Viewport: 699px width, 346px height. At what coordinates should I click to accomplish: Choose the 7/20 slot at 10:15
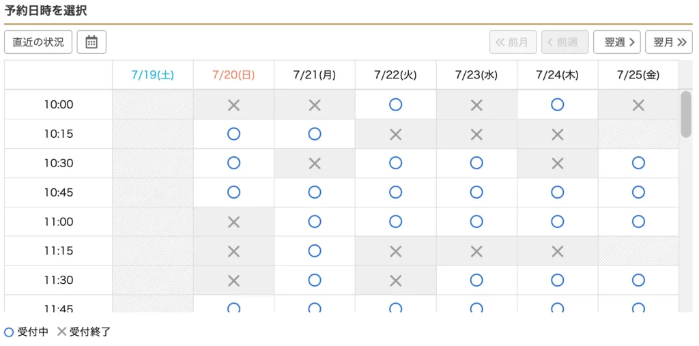pos(233,134)
